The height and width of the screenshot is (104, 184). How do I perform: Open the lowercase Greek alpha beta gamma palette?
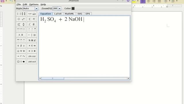click(21, 46)
